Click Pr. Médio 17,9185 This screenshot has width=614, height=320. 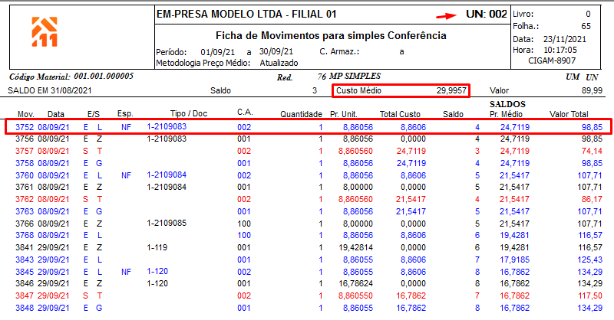coord(514,260)
